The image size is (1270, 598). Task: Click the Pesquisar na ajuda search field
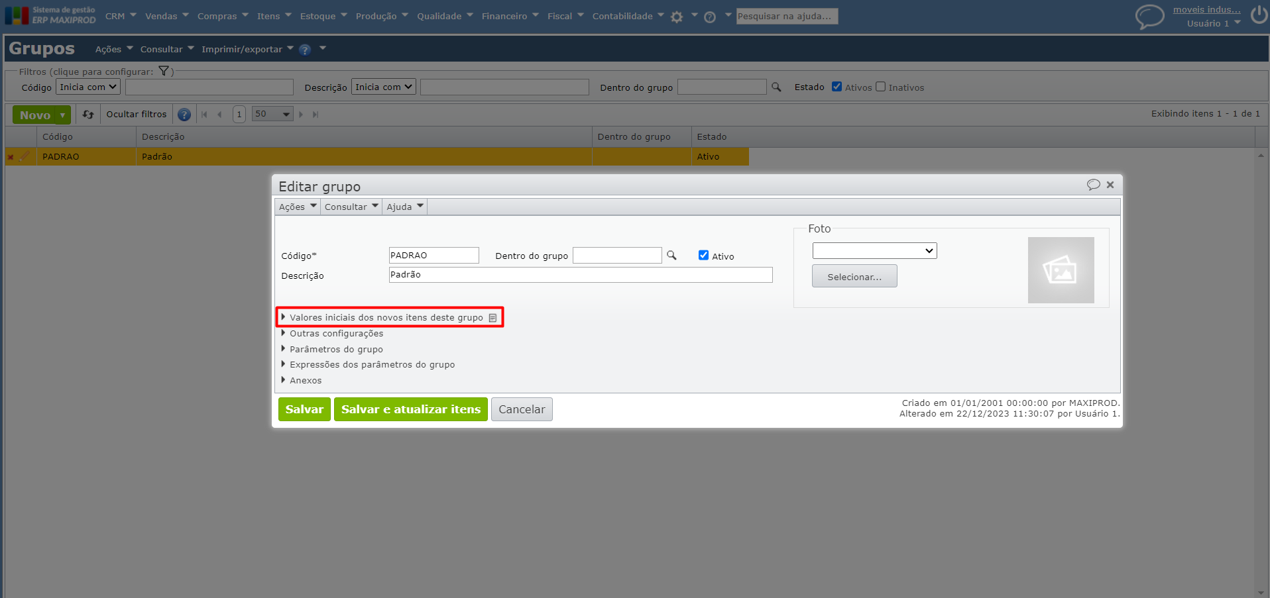(x=787, y=16)
